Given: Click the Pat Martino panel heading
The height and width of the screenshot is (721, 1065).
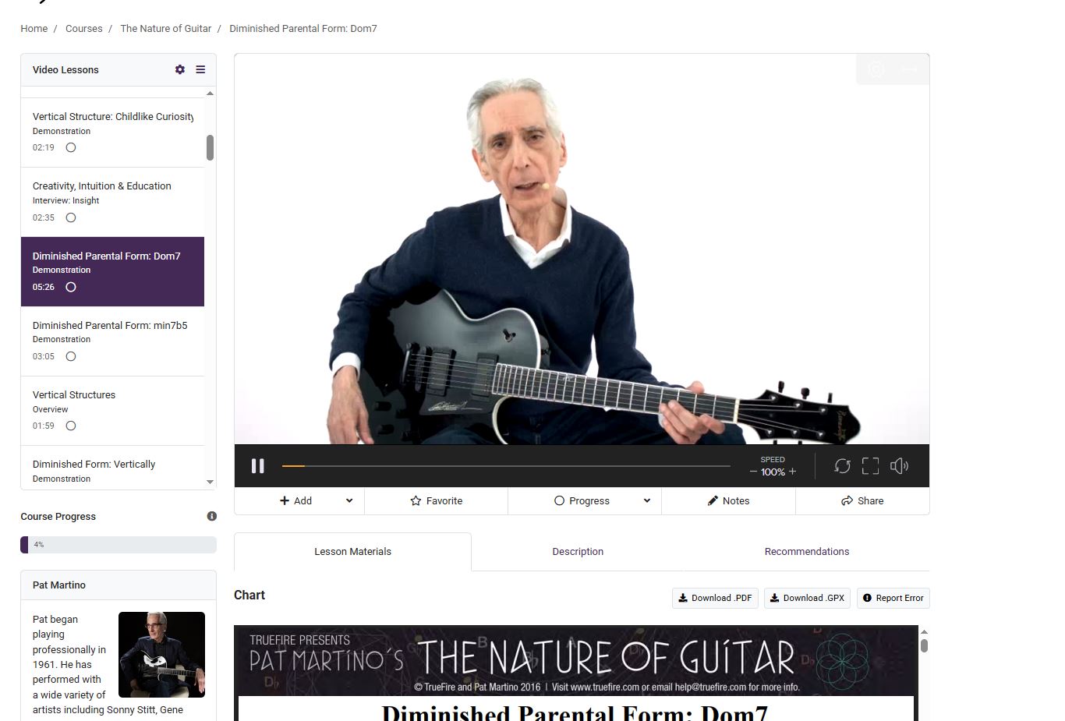Looking at the screenshot, I should point(59,585).
